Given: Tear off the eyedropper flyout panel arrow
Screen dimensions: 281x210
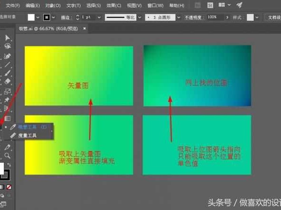Looking at the screenshot, I should pos(52,131).
